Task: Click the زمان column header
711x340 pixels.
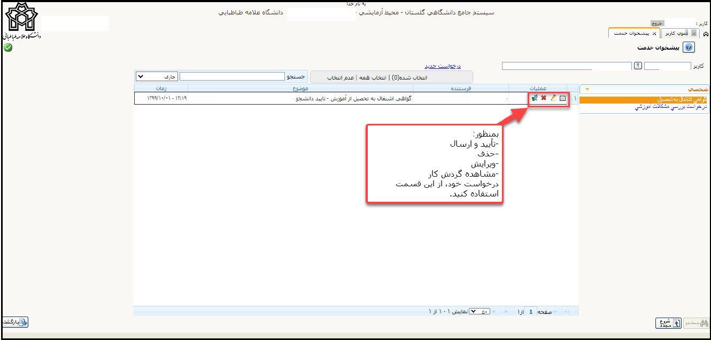Action: pyautogui.click(x=160, y=88)
